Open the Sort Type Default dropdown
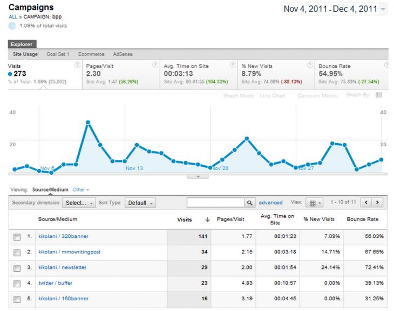394x311 pixels. 140,203
